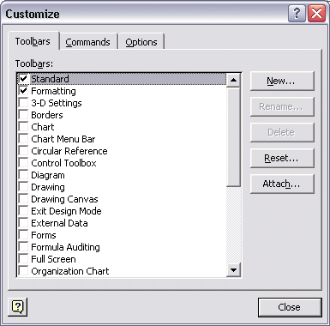Enable the 3-D Settings toolbar checkbox
330x326 pixels.
click(23, 103)
